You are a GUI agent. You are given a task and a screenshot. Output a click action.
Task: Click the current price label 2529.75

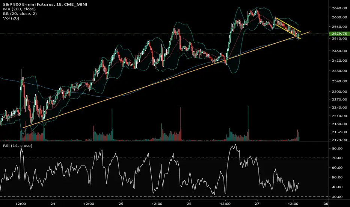(x=339, y=34)
